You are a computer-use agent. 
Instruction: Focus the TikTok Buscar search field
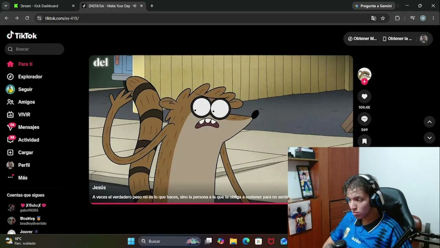coord(34,49)
